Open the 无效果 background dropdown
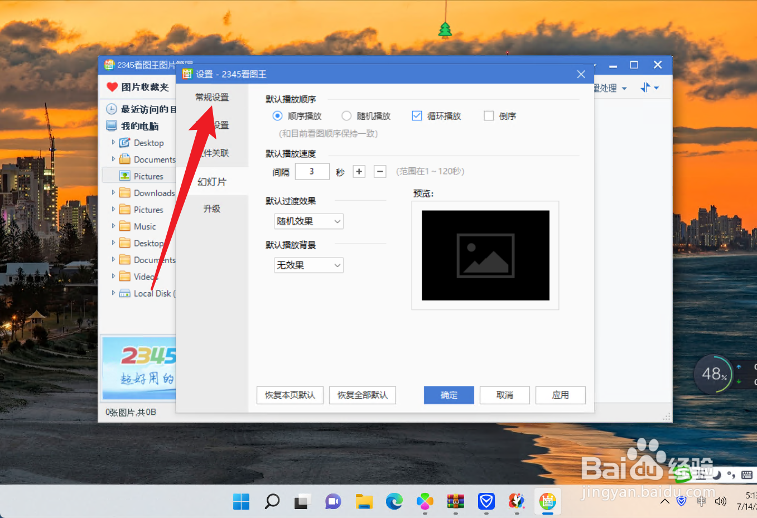Viewport: 757px width, 518px height. [x=308, y=265]
